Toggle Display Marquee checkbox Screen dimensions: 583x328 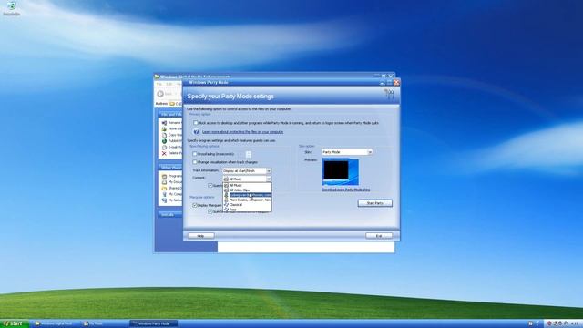(194, 205)
